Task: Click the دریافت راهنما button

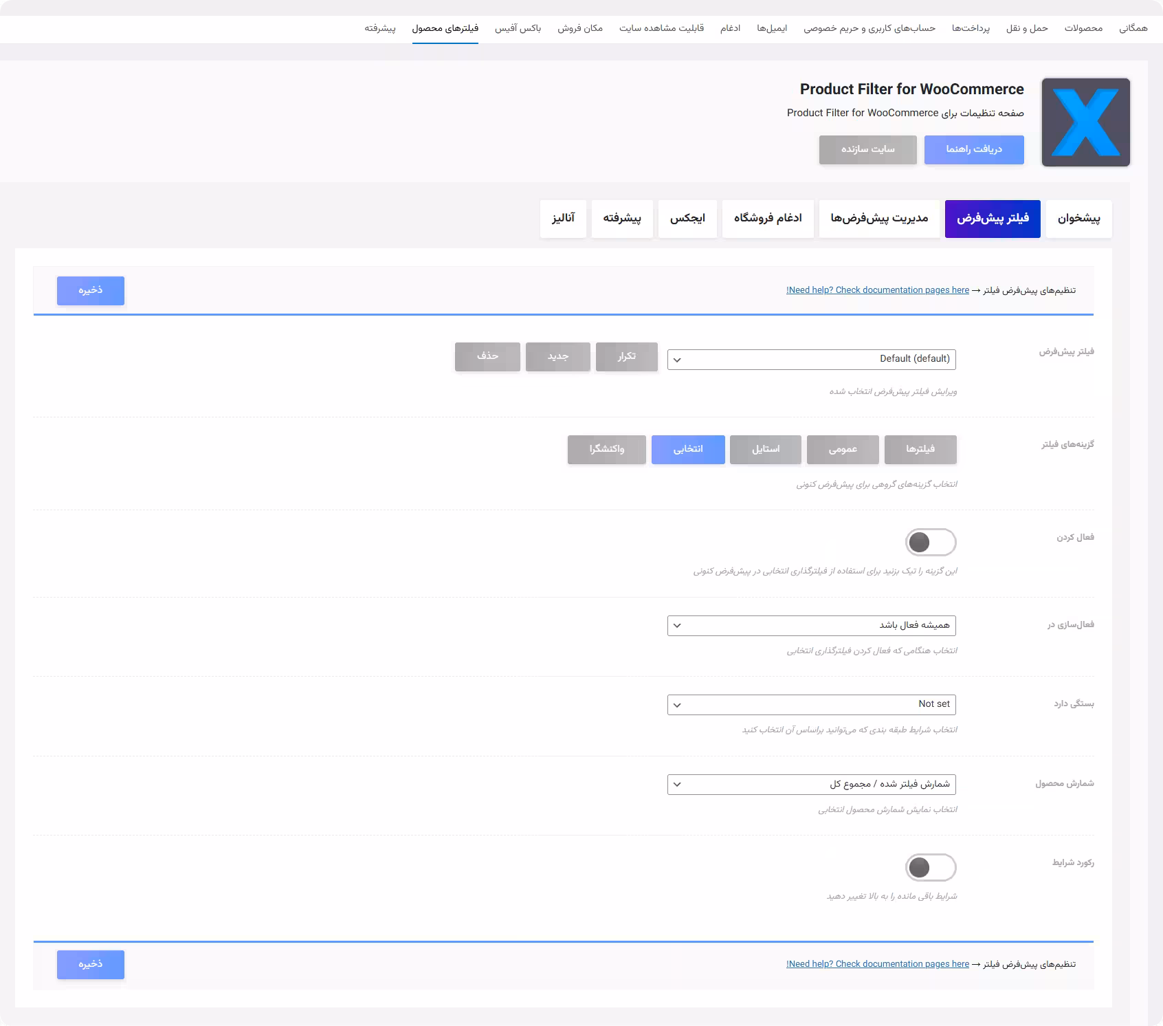Action: [974, 149]
